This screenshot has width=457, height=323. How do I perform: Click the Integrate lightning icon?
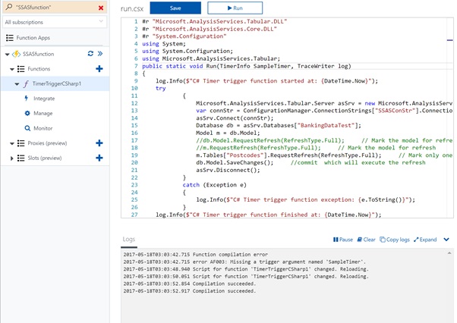click(27, 99)
